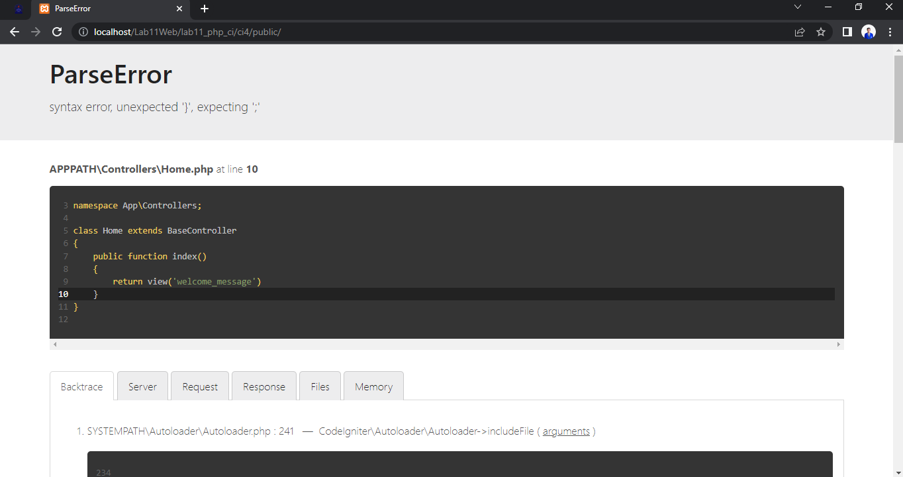
Task: Click inside the address bar
Action: point(397,31)
